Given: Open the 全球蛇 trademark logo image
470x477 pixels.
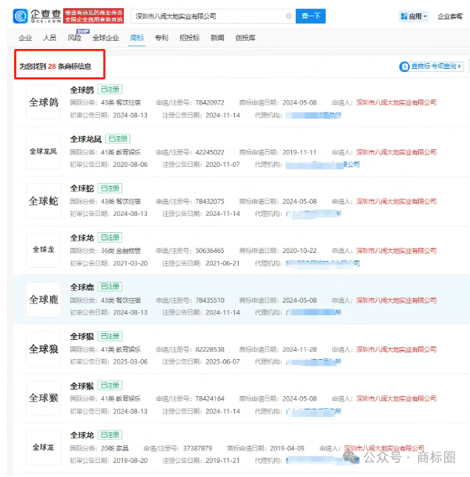Looking at the screenshot, I should click(x=43, y=201).
